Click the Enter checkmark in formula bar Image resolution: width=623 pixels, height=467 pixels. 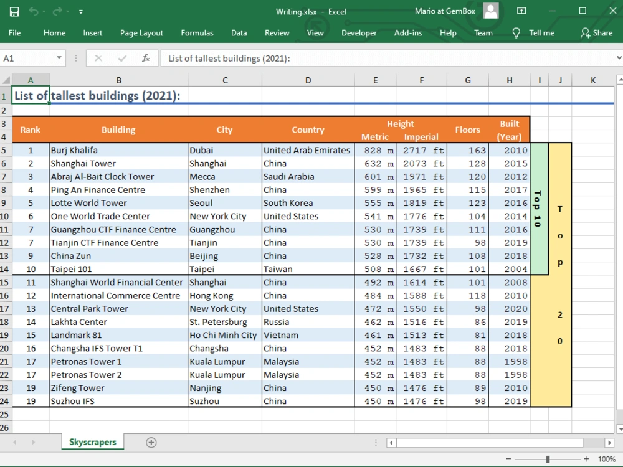tap(122, 59)
